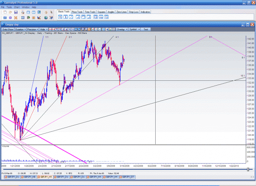Open the Chart menu
The width and height of the screenshot is (256, 186).
click(17, 7)
